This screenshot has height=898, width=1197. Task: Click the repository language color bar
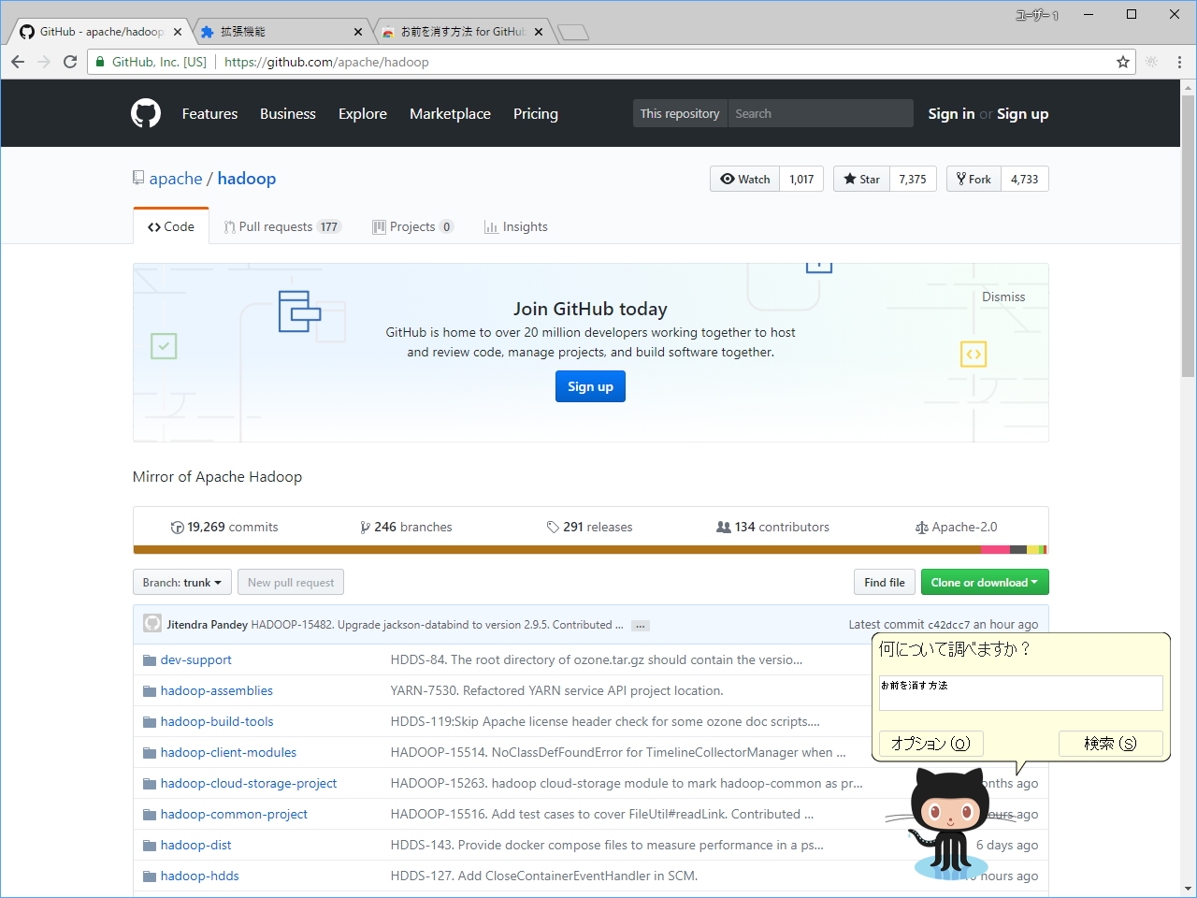pos(590,550)
